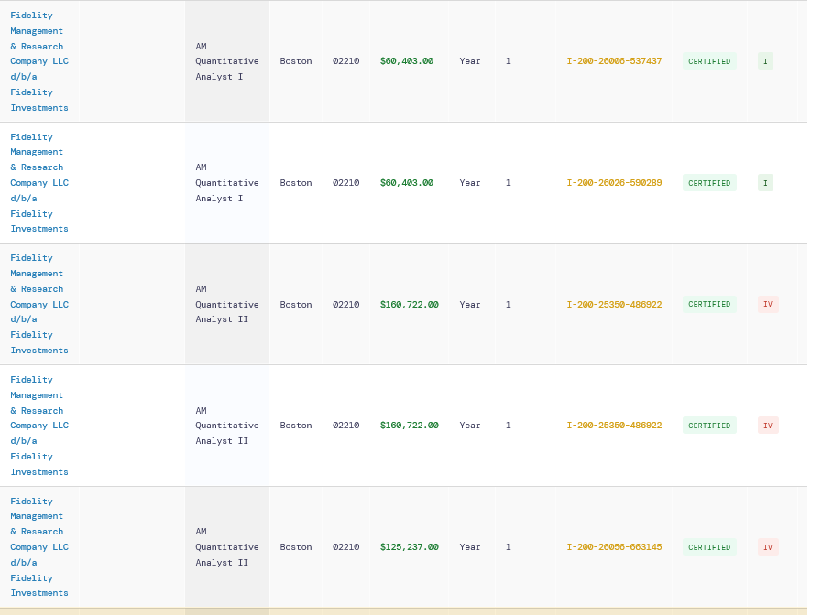Click the CERTIFIED badge for case I-200-26056-663145
This screenshot has width=822, height=615.
coord(709,547)
